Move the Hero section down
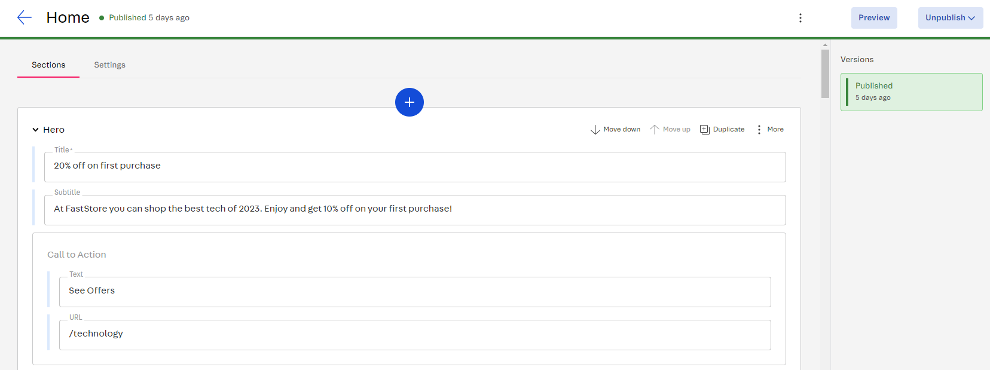 (x=615, y=129)
